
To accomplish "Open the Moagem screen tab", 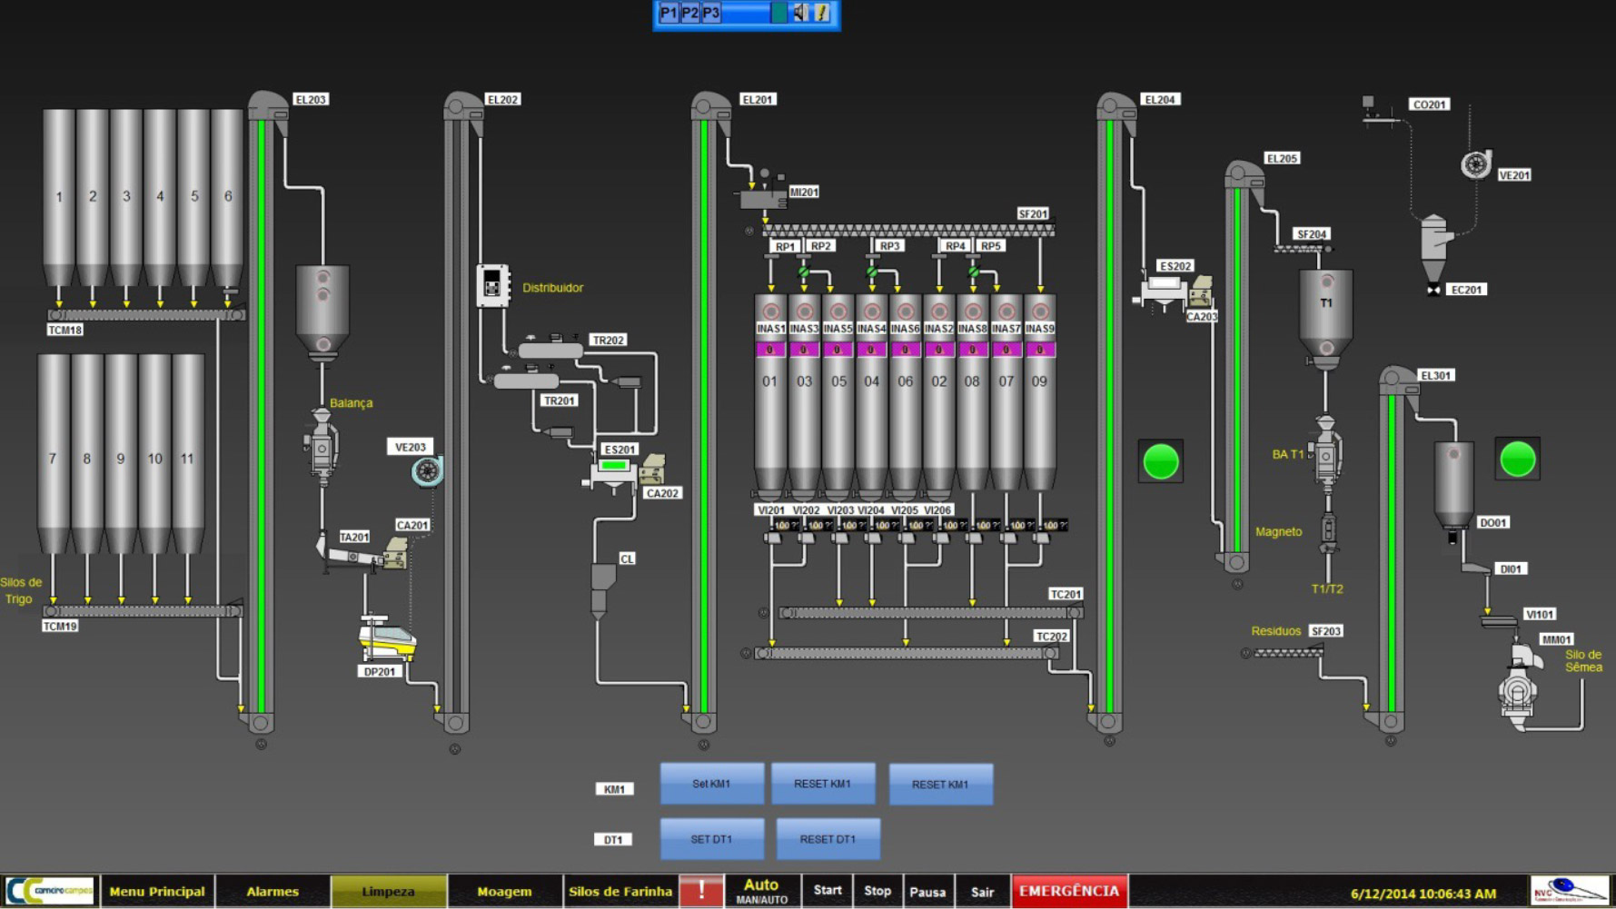I will 504,892.
